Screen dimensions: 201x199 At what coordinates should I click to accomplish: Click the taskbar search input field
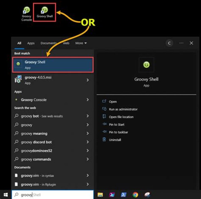coord(53,195)
